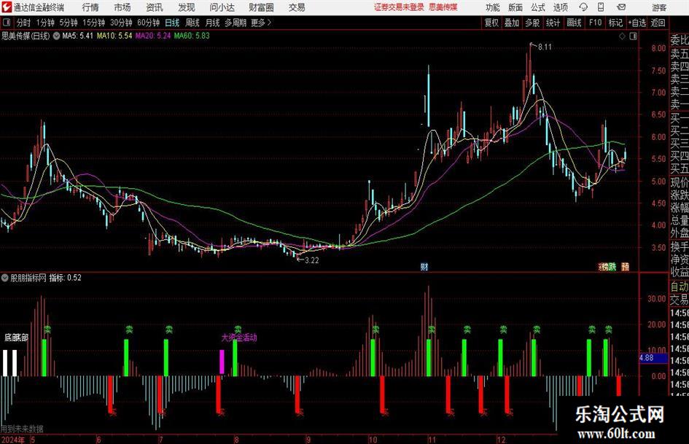Click the 2024年 date axis label
689x444 pixels.
[x=12, y=440]
